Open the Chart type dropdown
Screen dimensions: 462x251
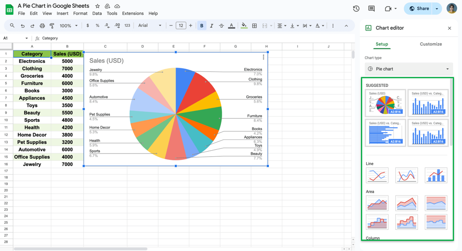[408, 69]
